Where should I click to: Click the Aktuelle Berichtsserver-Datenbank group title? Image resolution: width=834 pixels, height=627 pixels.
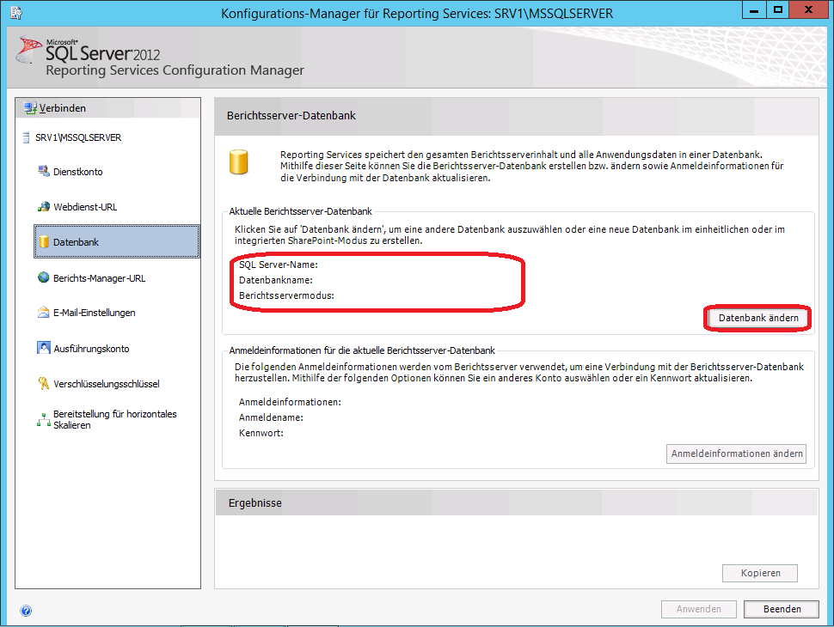pyautogui.click(x=301, y=211)
